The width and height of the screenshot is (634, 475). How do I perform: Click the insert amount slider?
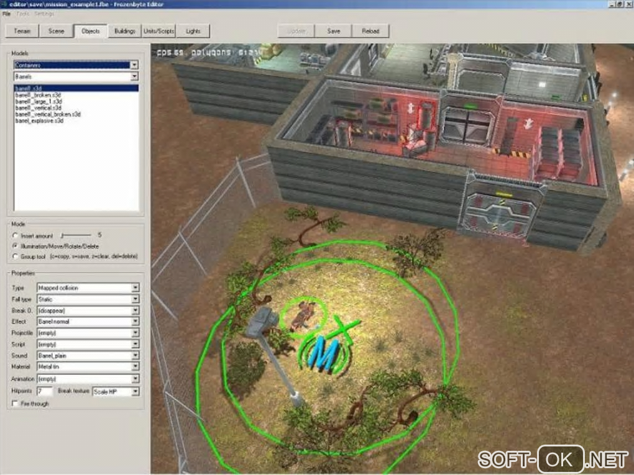pos(76,235)
